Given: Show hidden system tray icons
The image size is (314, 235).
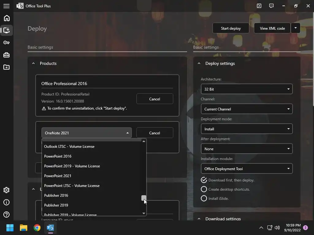Looking at the screenshot, I should pos(261,228).
